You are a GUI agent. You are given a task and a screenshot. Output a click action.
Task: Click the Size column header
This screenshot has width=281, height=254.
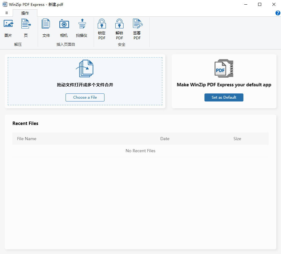(237, 139)
